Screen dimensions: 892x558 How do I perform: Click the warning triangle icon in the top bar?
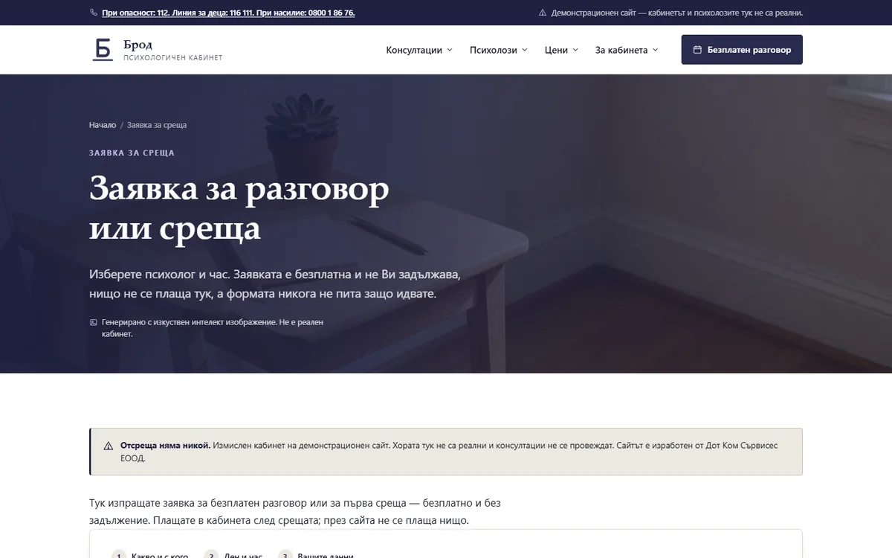tap(543, 13)
